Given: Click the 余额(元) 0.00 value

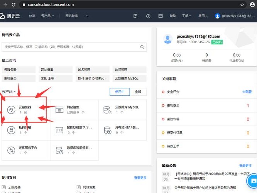Looking at the screenshot, I should (x=177, y=55).
